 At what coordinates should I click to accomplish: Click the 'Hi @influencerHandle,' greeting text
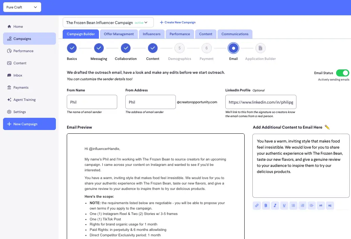coord(102,149)
